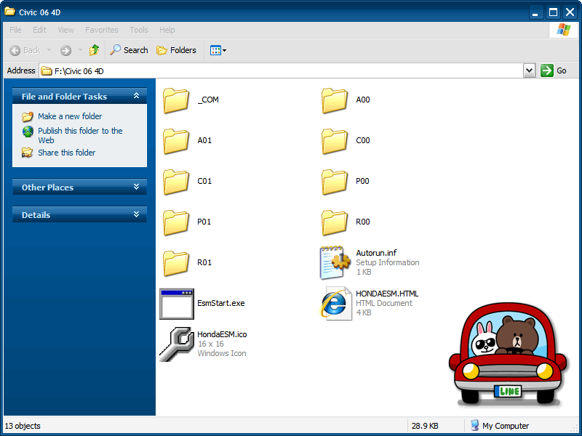Image resolution: width=582 pixels, height=436 pixels.
Task: Open the Tools menu
Action: (x=139, y=30)
